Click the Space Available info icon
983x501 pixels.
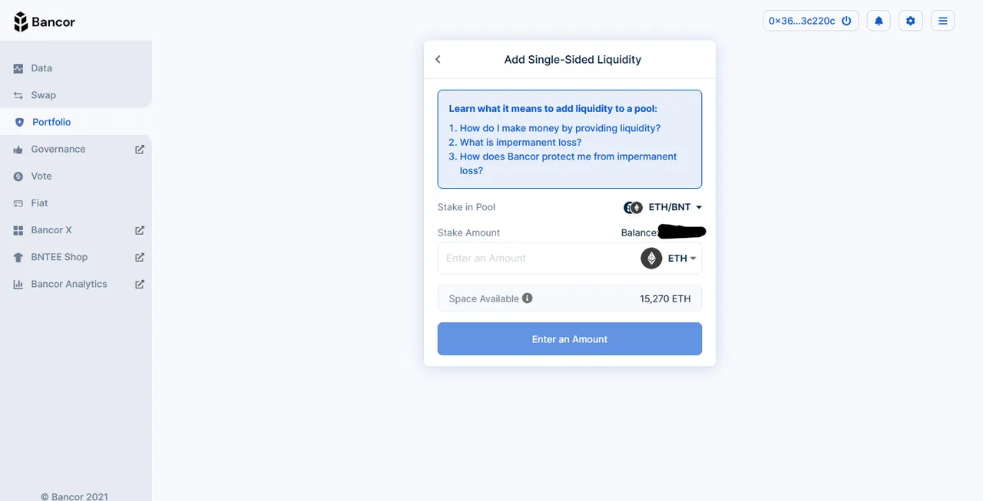pyautogui.click(x=527, y=298)
